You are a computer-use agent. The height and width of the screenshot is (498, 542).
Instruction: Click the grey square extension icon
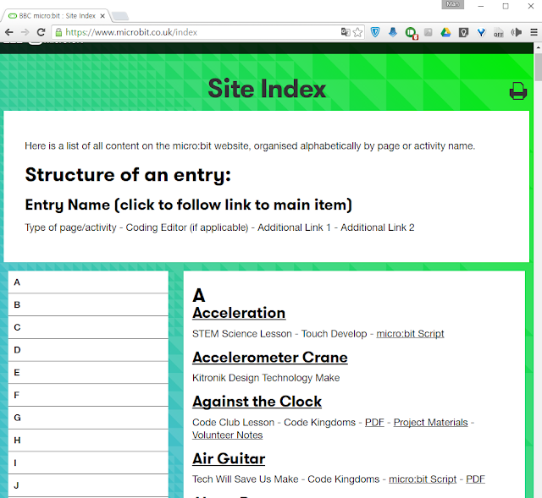[x=429, y=32]
